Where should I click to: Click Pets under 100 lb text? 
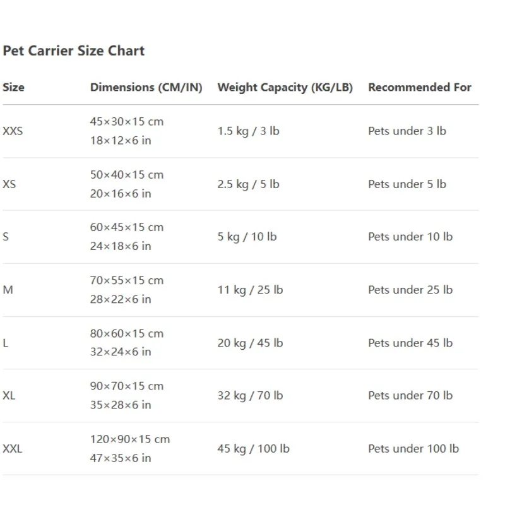[x=413, y=449]
